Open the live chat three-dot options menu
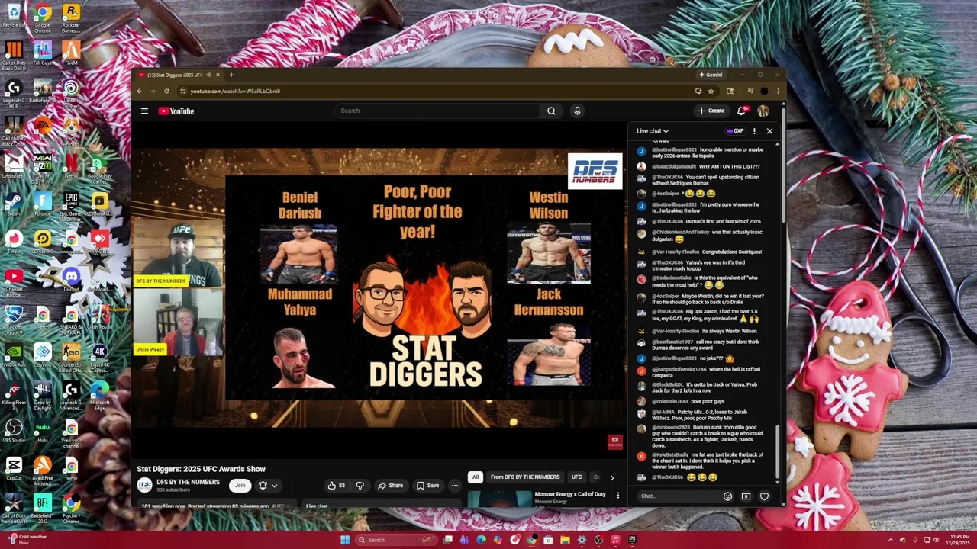Viewport: 977px width, 549px height. pos(754,131)
